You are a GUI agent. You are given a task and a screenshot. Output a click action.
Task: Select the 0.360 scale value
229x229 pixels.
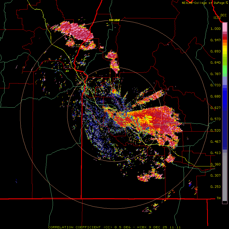click(216, 164)
